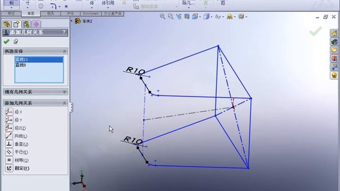Click the View Settings monitor icon

click(x=241, y=16)
